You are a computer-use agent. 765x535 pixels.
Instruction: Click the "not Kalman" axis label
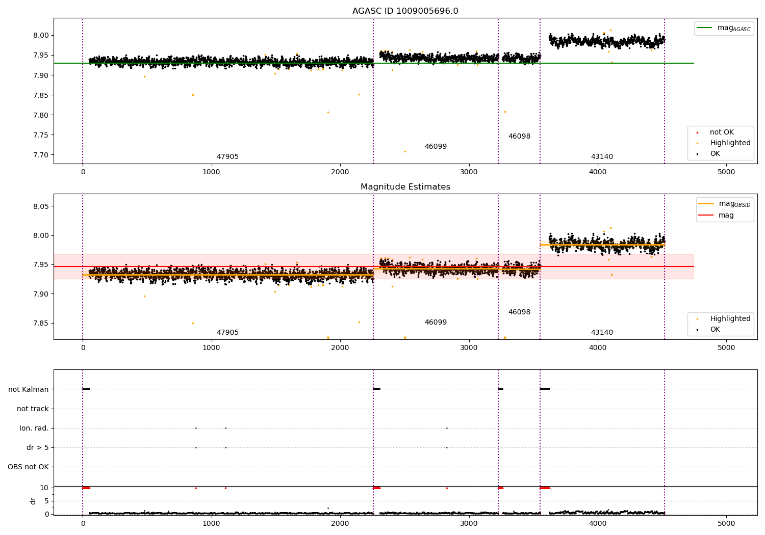click(x=29, y=390)
